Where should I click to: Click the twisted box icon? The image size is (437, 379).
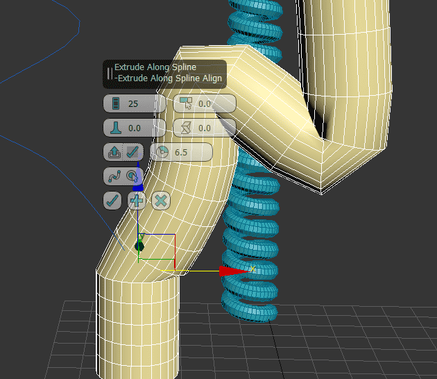(x=186, y=128)
